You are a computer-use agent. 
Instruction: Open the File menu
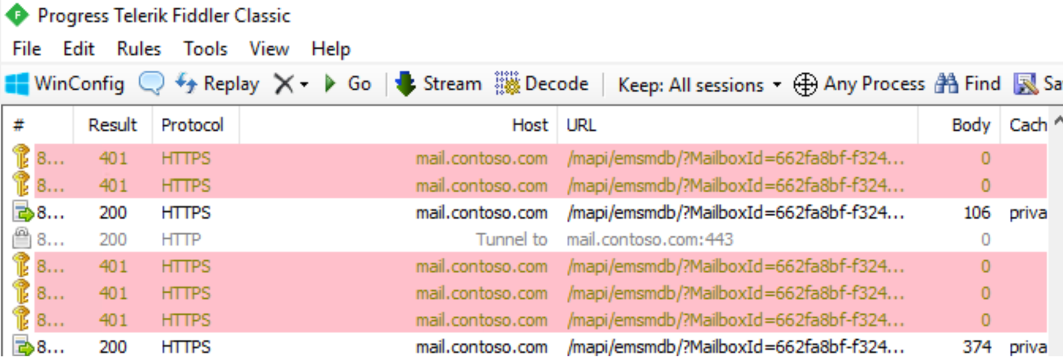27,49
